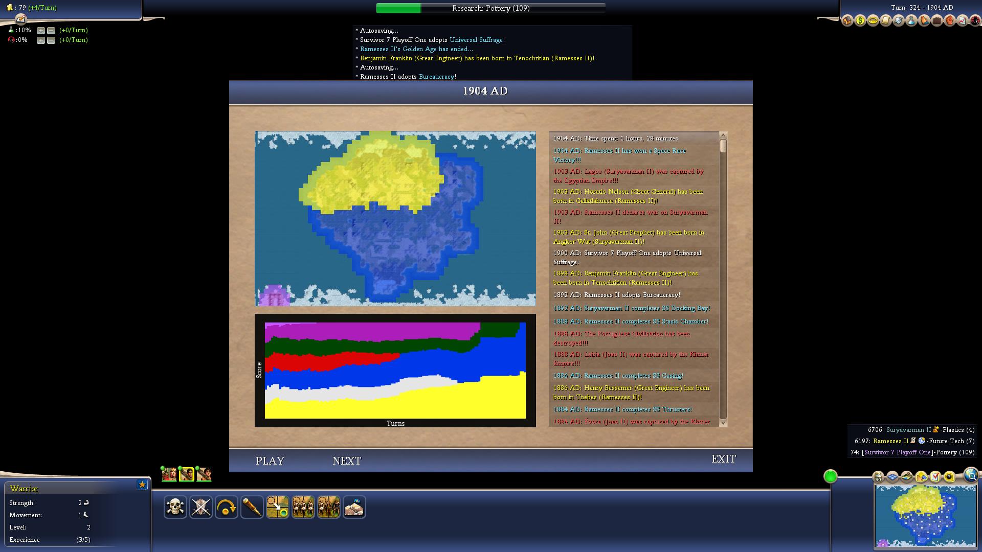Select the third warrior unit portrait
Image resolution: width=982 pixels, height=552 pixels.
coord(204,474)
